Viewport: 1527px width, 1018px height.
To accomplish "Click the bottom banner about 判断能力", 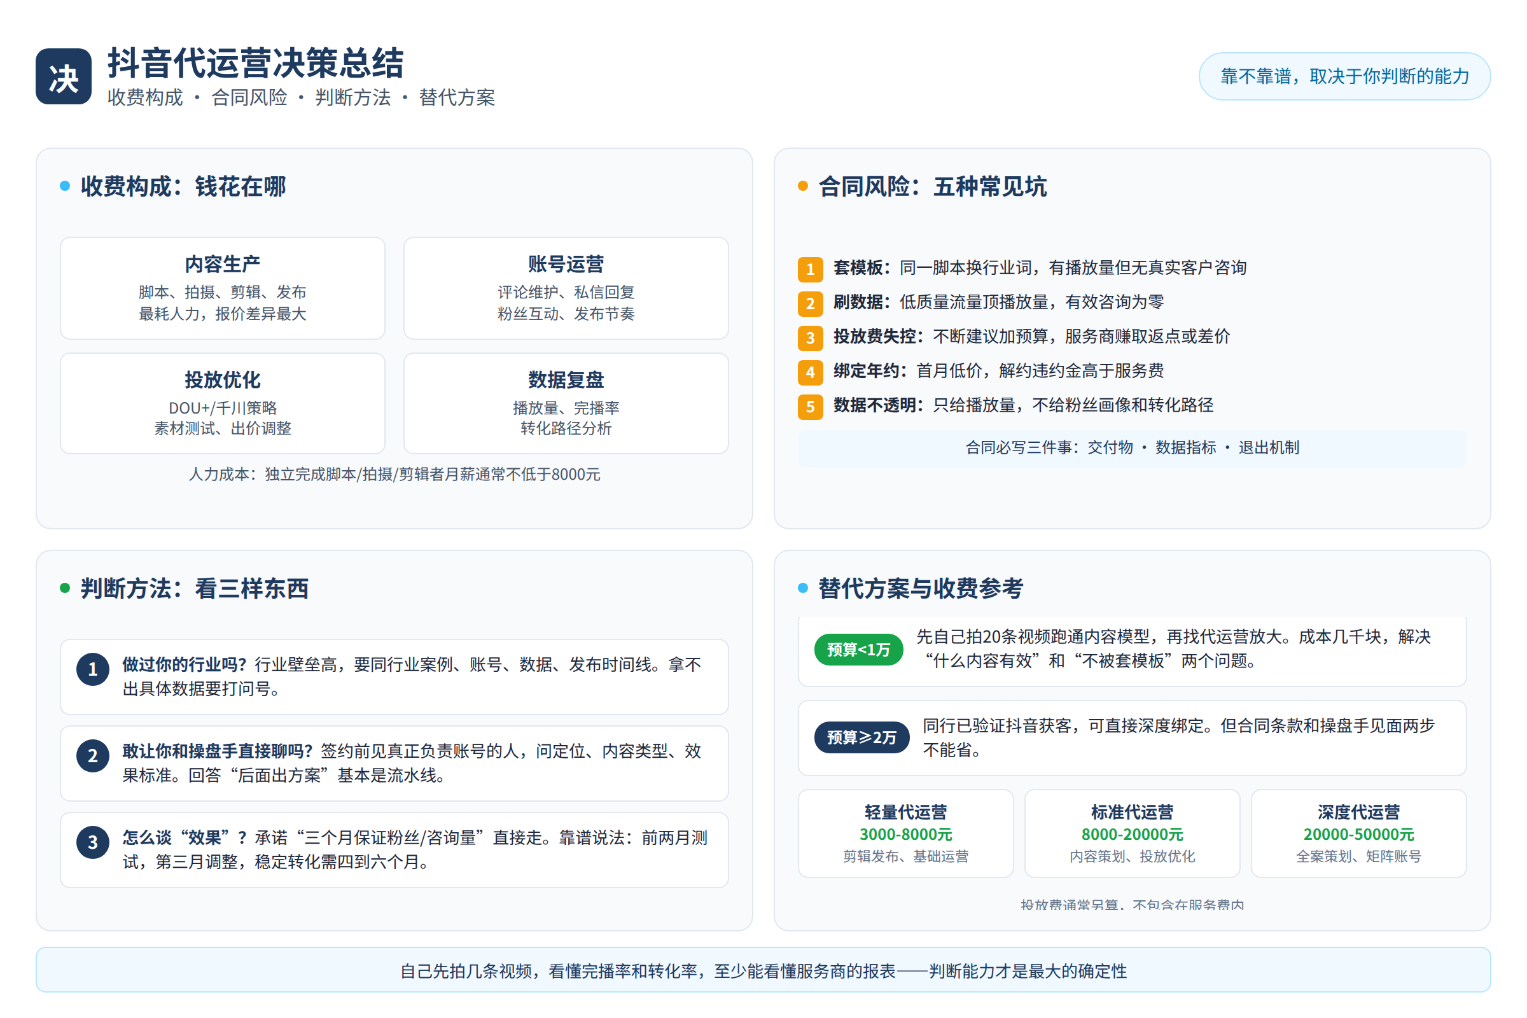I will pos(763,970).
